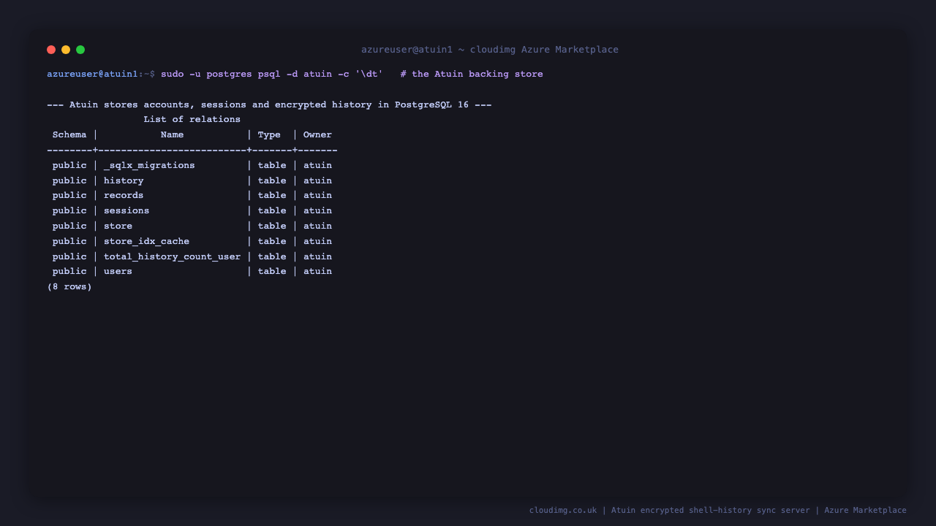
Task: Click the total_history_count_user table name
Action: [x=172, y=256]
